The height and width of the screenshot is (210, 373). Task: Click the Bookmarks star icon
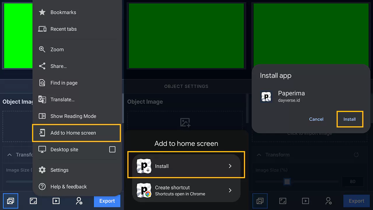pos(42,12)
